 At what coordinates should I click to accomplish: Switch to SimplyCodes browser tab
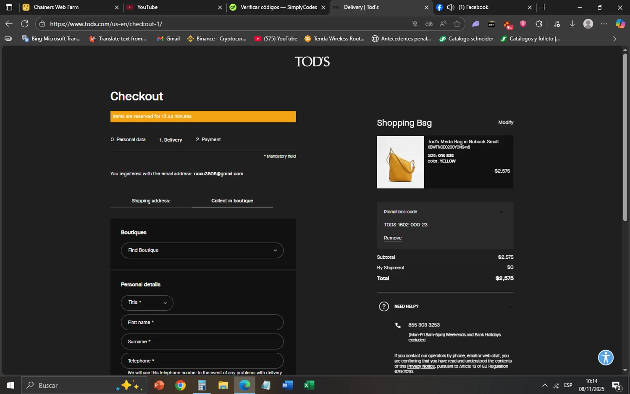click(277, 7)
